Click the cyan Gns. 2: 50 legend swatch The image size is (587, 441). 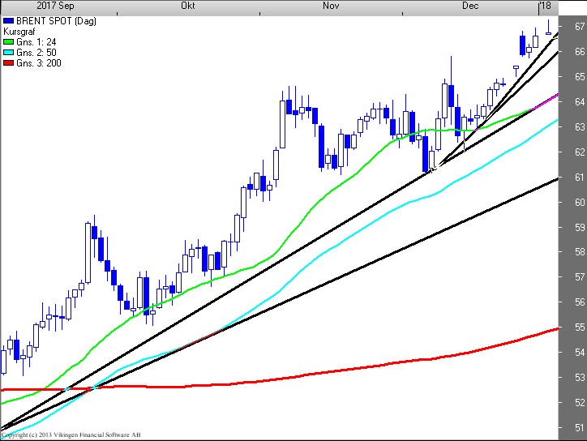[x=8, y=52]
